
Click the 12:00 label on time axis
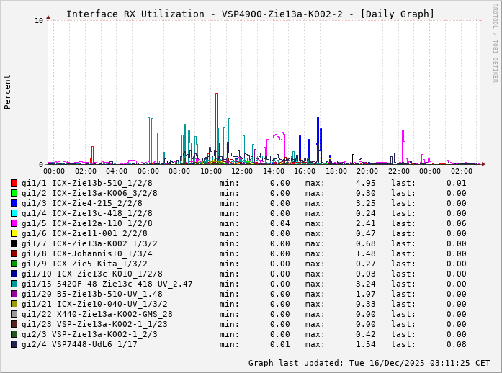(x=242, y=171)
